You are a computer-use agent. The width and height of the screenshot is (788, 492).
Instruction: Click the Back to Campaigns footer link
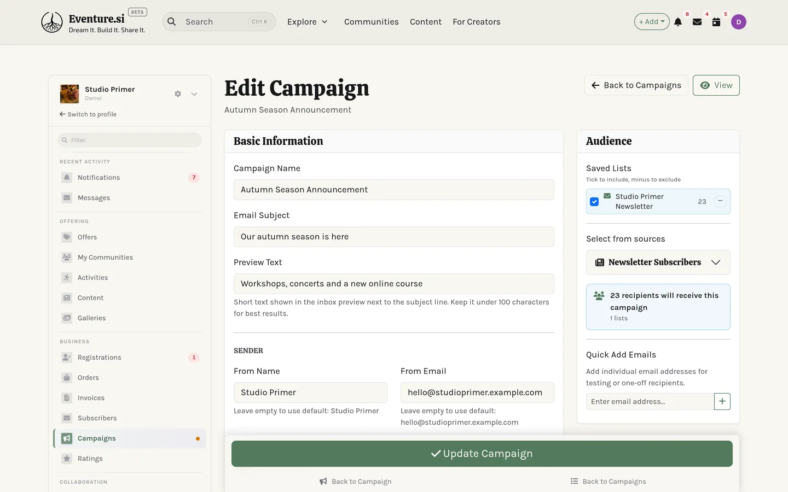coord(609,482)
